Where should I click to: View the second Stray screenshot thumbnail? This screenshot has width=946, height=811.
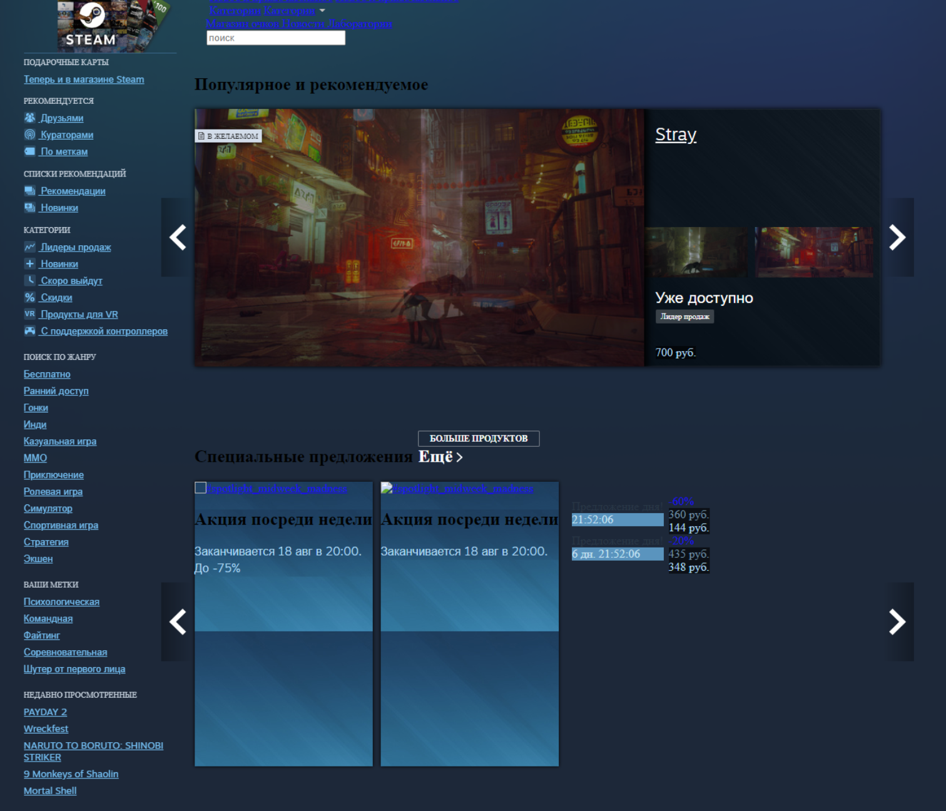(814, 252)
